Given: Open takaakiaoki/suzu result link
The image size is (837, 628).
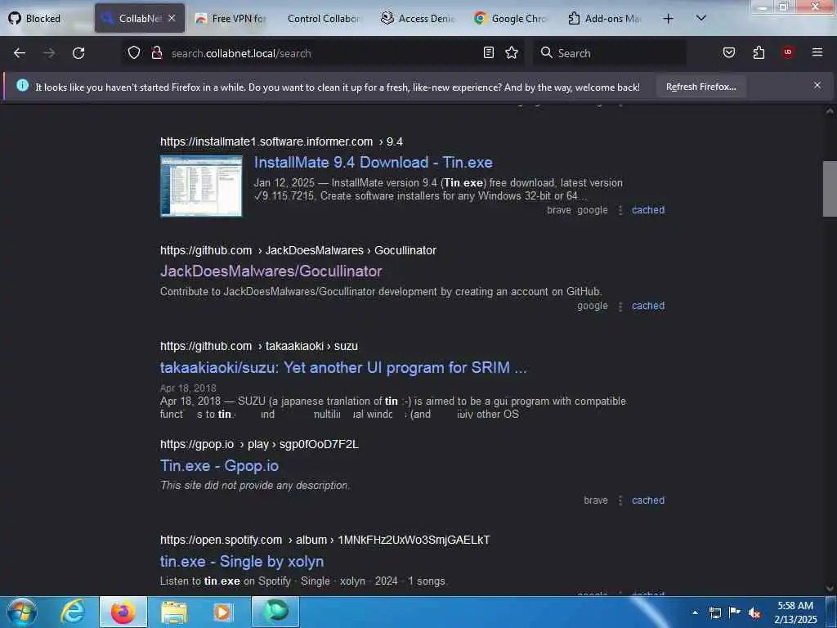Looking at the screenshot, I should click(343, 367).
